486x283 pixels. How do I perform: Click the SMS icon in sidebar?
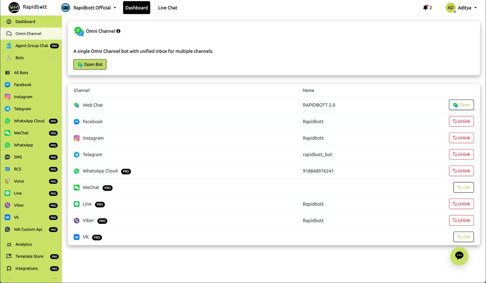[x=8, y=157]
